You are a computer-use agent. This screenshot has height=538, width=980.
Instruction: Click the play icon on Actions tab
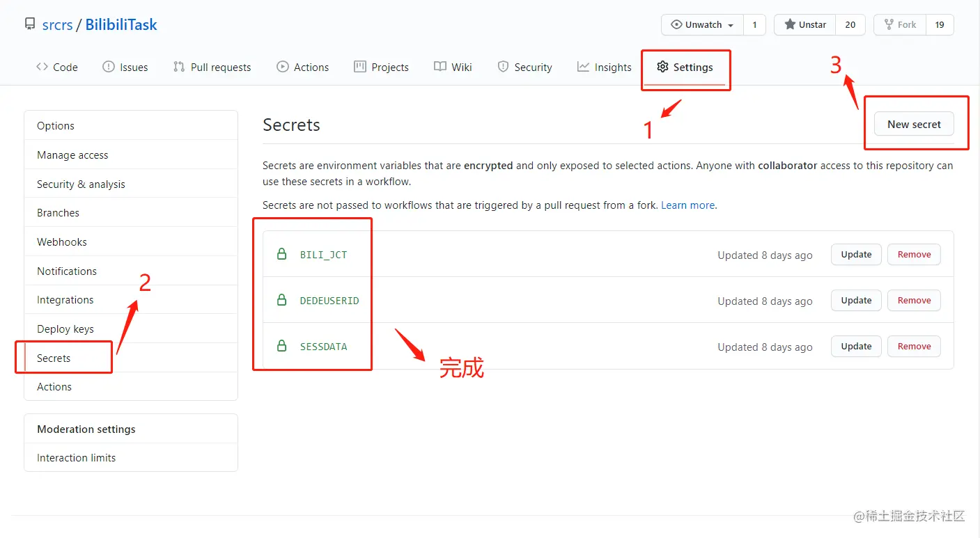282,67
